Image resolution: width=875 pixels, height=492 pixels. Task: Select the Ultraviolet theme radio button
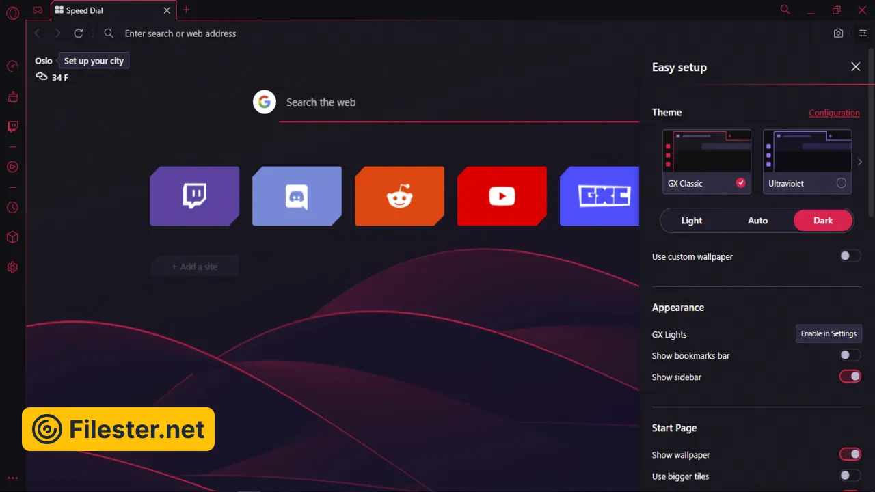point(841,183)
